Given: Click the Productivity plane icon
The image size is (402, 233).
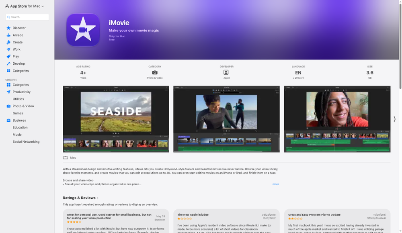Looking at the screenshot, I should pyautogui.click(x=8, y=92).
